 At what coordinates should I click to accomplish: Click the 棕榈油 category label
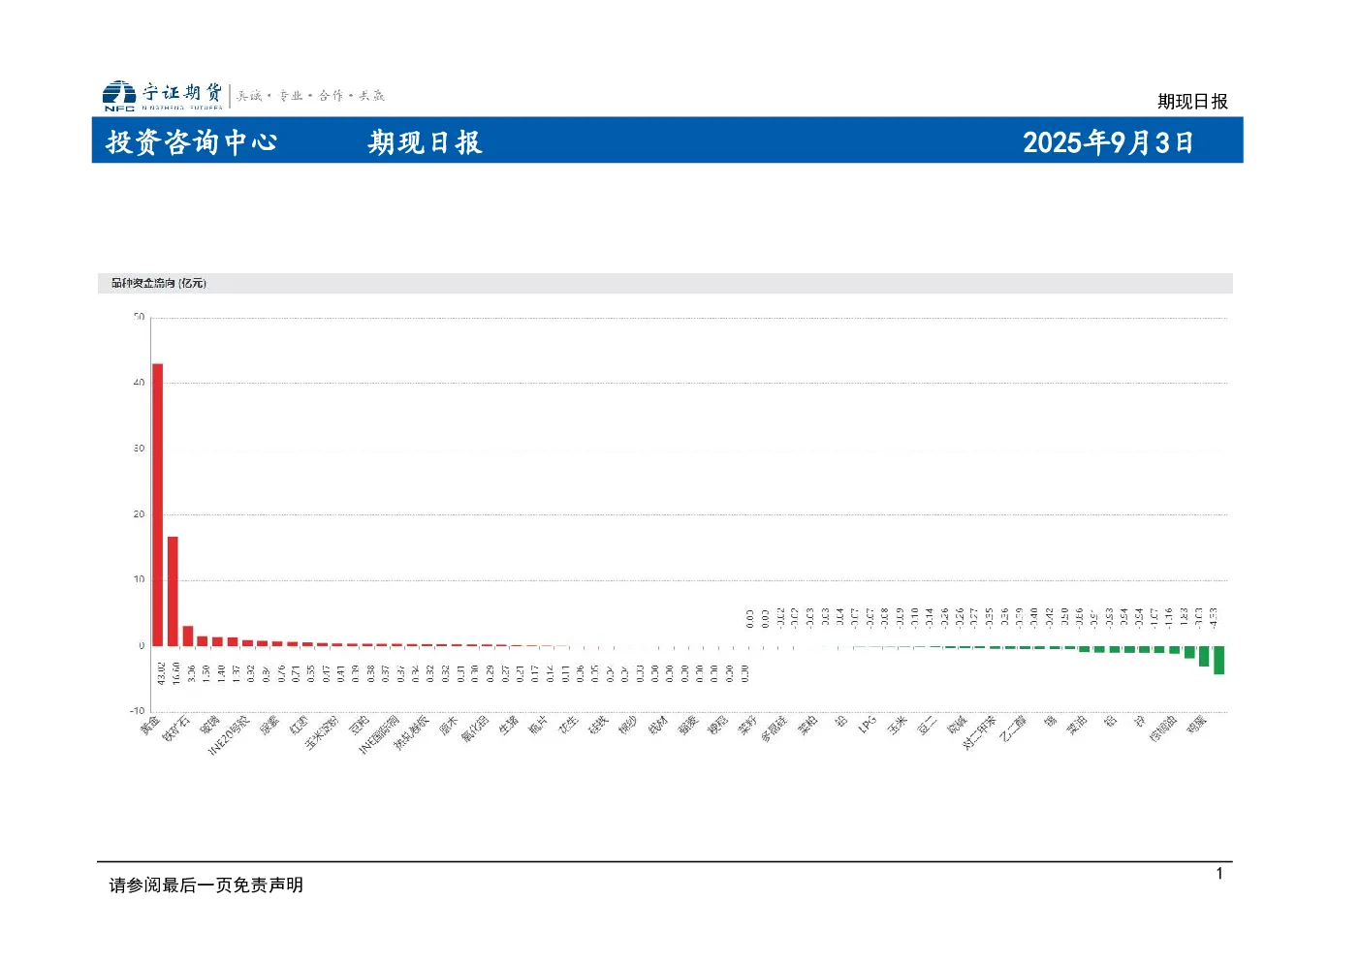point(1163,729)
